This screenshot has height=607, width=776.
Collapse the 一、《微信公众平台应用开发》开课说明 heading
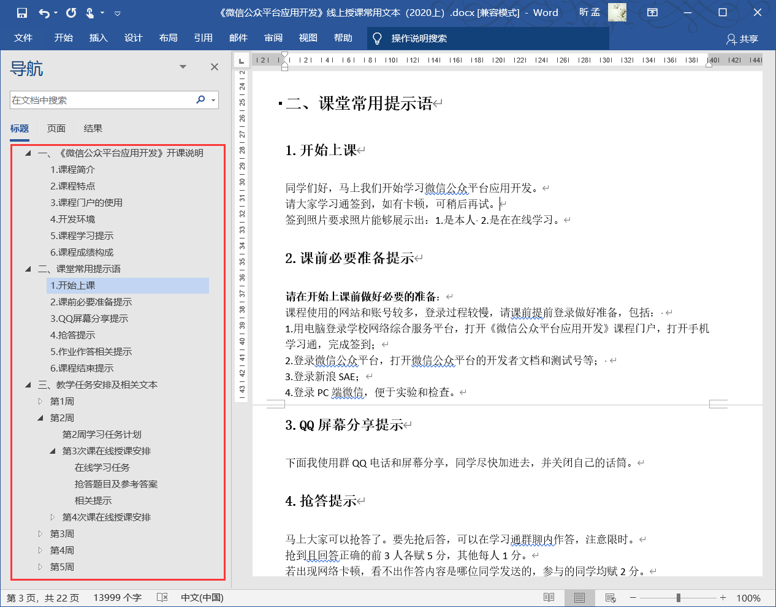28,153
